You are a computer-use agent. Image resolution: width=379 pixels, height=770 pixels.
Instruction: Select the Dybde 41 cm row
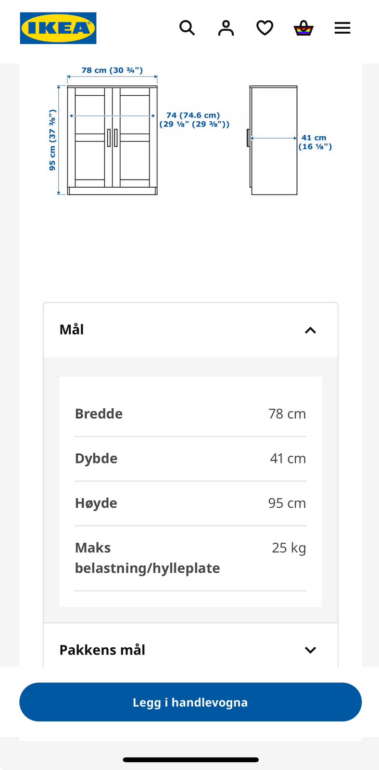click(190, 459)
